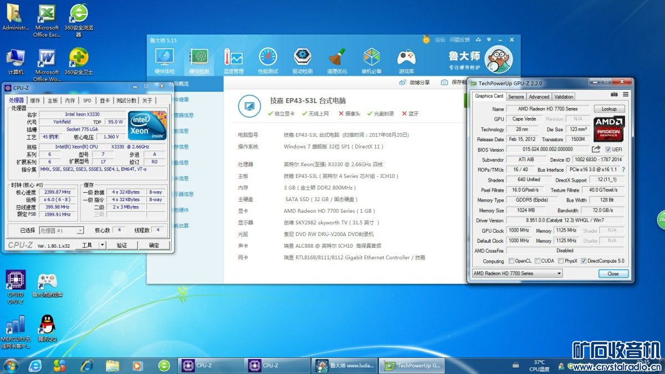The width and height of the screenshot is (665, 374).
Task: Toggle the UEFI checkbox
Action: [x=608, y=150]
